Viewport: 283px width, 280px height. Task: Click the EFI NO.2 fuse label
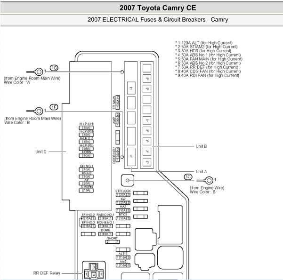coord(88,215)
